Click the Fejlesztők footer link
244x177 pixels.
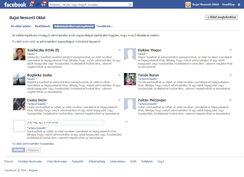point(78,162)
